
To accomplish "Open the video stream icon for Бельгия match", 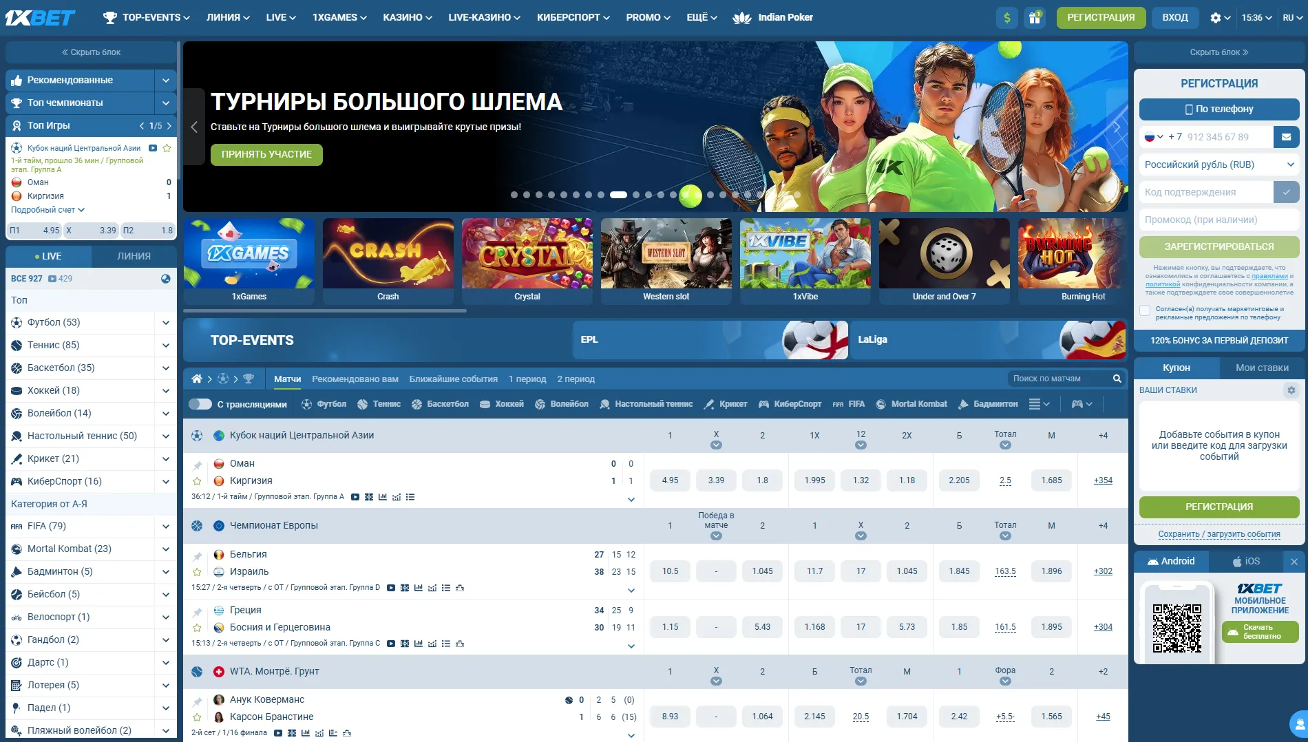I will click(391, 588).
